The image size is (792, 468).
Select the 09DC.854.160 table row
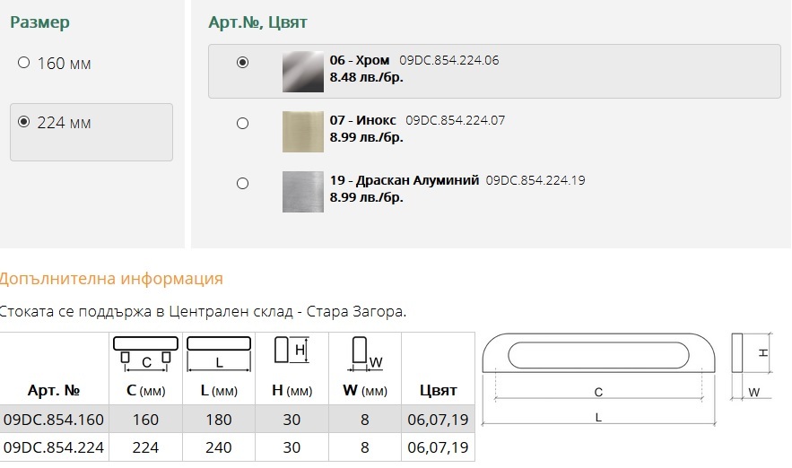(238, 419)
